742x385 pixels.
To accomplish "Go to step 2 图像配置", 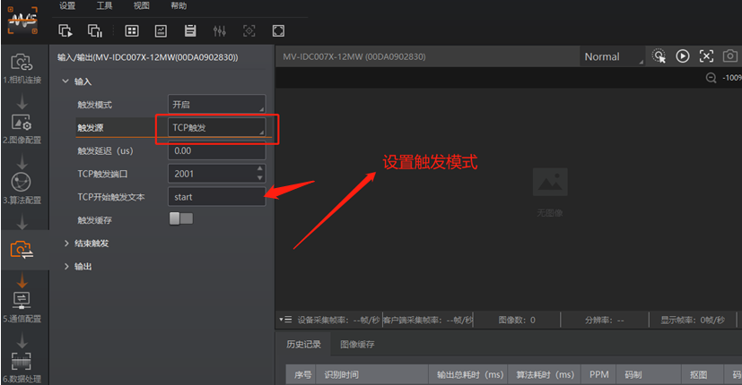I will [x=22, y=129].
